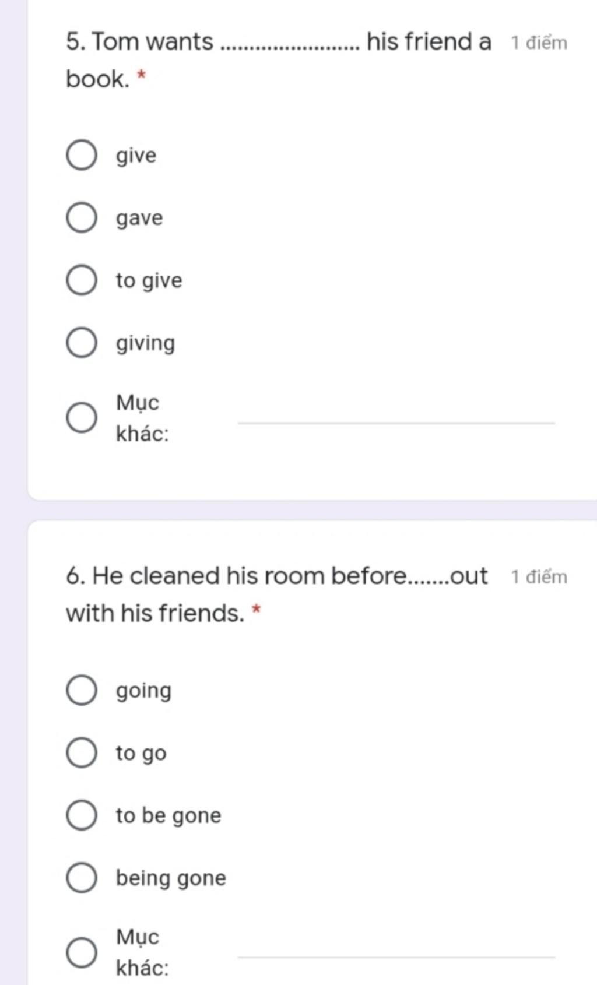Select 'Mục khác' option in question 6

pyautogui.click(x=81, y=952)
